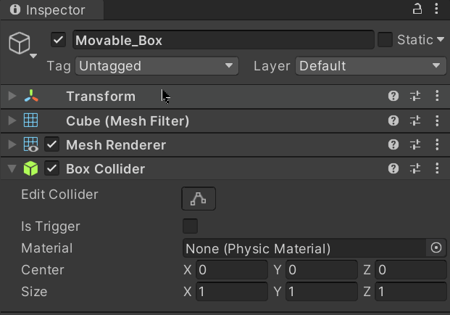
Task: Click the Size X field
Action: coord(232,292)
